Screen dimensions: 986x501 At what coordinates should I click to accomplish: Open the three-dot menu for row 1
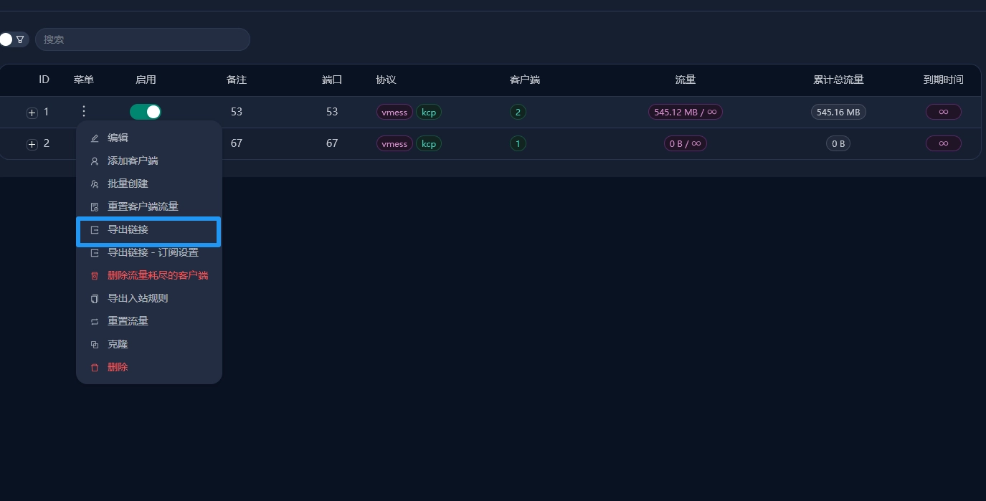[x=84, y=111]
